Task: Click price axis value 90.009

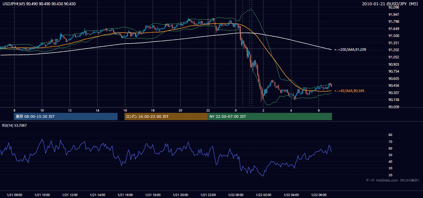Action: pos(394,107)
